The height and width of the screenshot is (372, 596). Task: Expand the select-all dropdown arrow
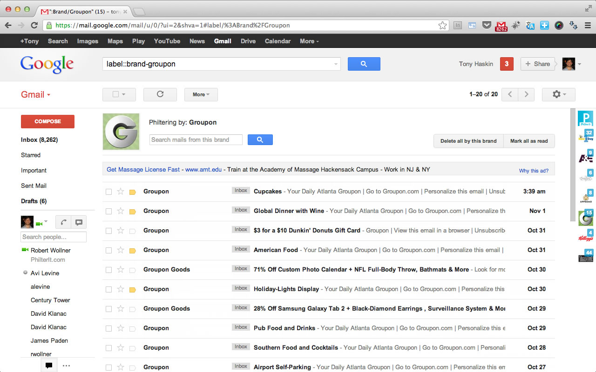(125, 94)
